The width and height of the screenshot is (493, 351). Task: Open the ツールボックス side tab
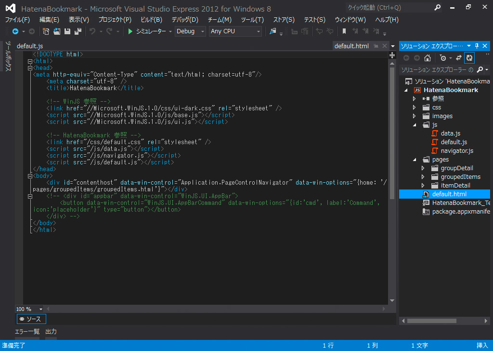tap(9, 56)
